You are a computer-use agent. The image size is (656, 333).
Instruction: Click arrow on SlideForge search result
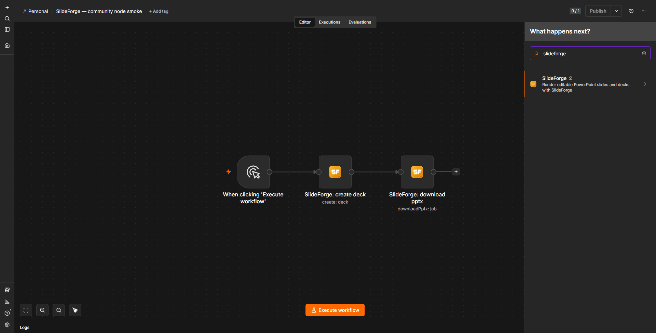coord(644,84)
